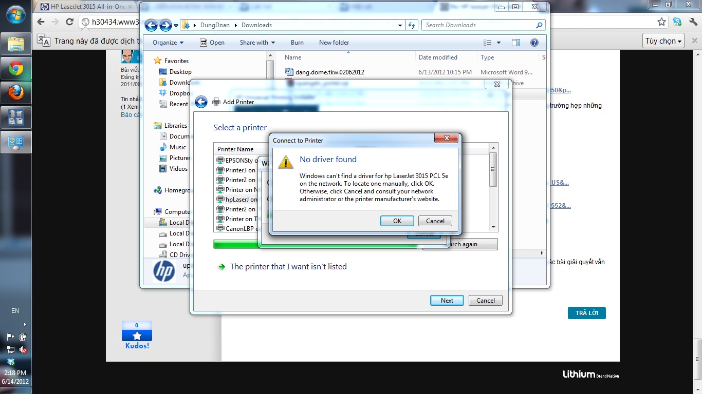Give Kudos with the star button
Viewport: 702px width, 394px height.
pos(137,336)
